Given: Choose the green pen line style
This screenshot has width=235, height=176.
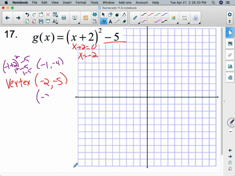Looking at the screenshot, I should tap(158, 15).
